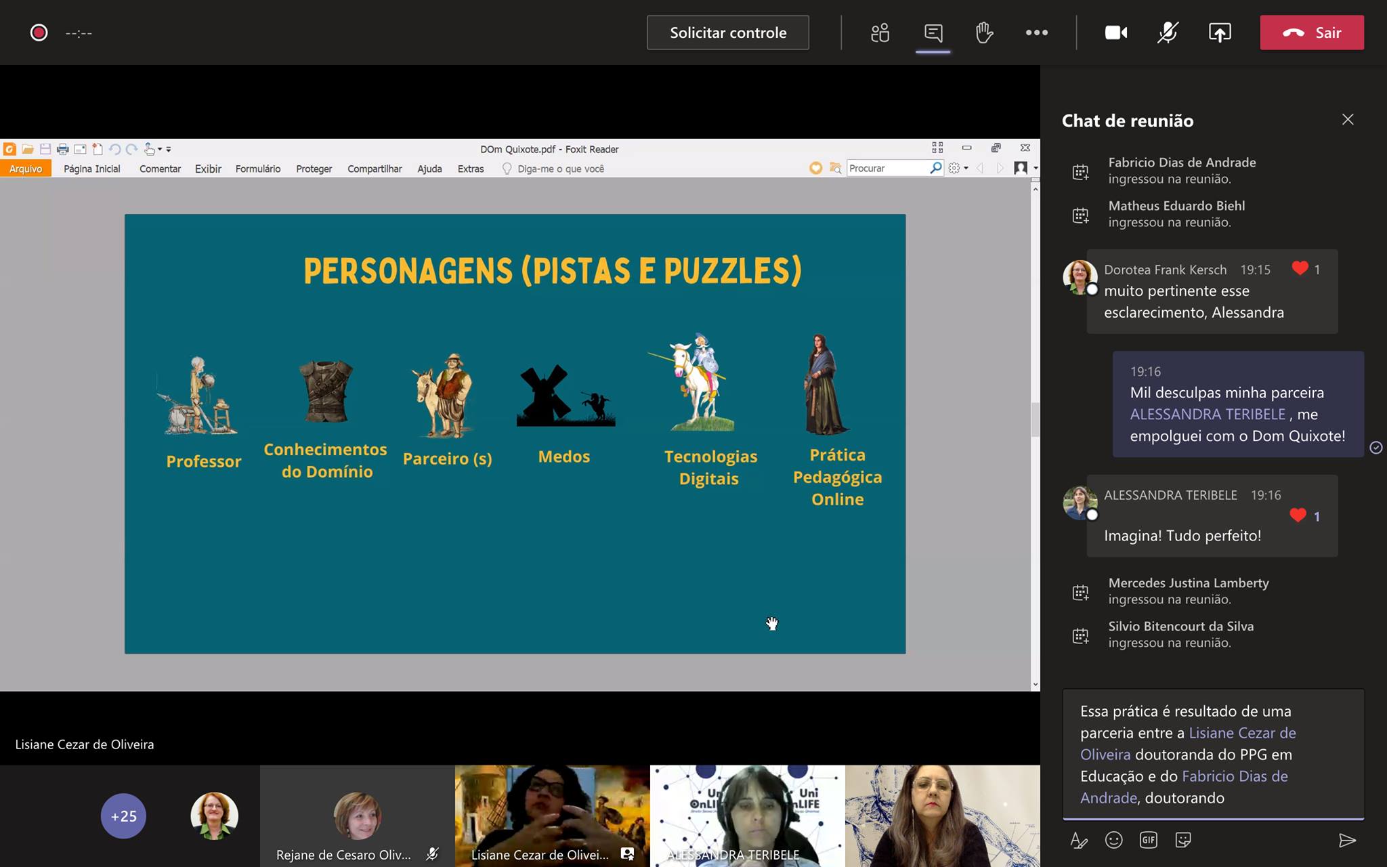Open customize quick access toolbar dropdown
The height and width of the screenshot is (867, 1387).
[169, 149]
